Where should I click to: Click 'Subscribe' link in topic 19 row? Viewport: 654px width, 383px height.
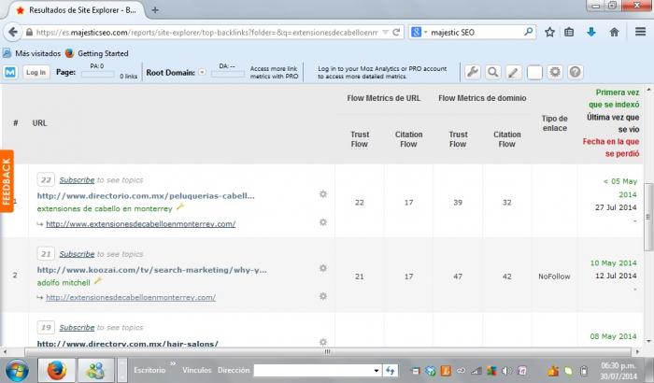77,328
